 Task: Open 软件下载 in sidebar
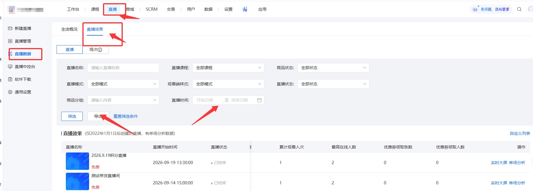(23, 79)
